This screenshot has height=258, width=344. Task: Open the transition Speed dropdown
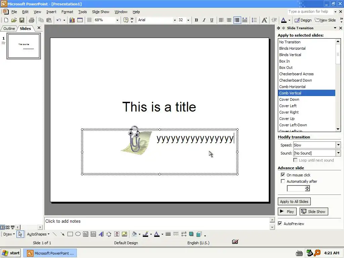(338, 145)
